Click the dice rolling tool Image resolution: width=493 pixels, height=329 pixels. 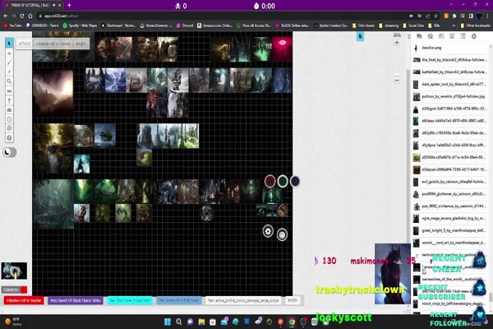tap(9, 128)
